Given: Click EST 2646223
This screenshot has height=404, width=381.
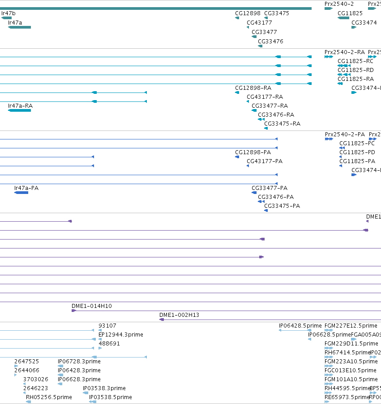Looking at the screenshot, I should [24, 393].
